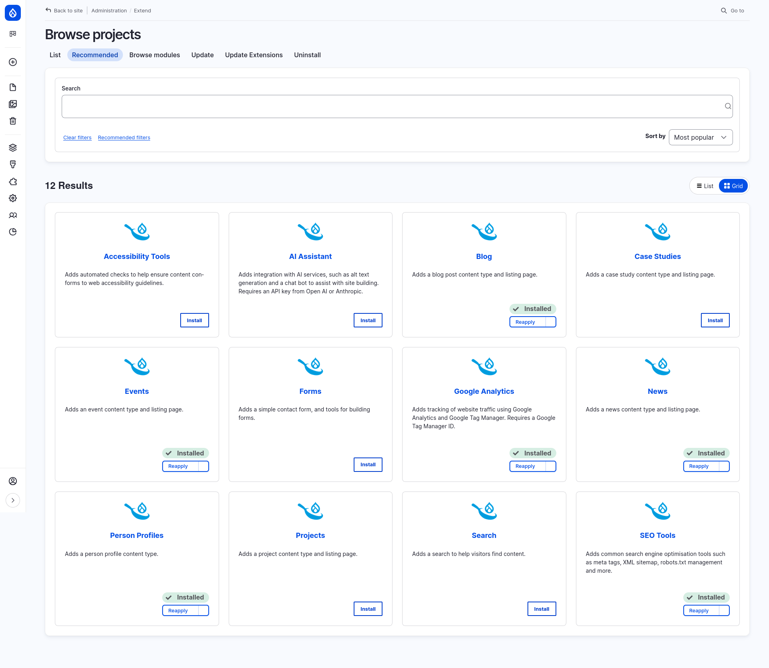This screenshot has height=668, width=769.
Task: Open the Dashboard blocks icon in sidebar
Action: 13,34
